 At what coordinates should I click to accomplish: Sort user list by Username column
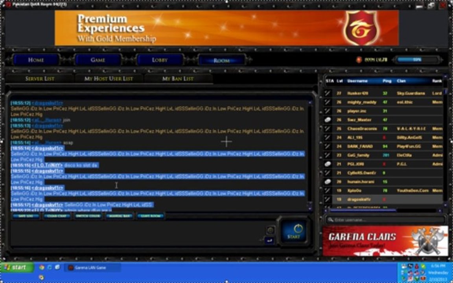pyautogui.click(x=357, y=81)
